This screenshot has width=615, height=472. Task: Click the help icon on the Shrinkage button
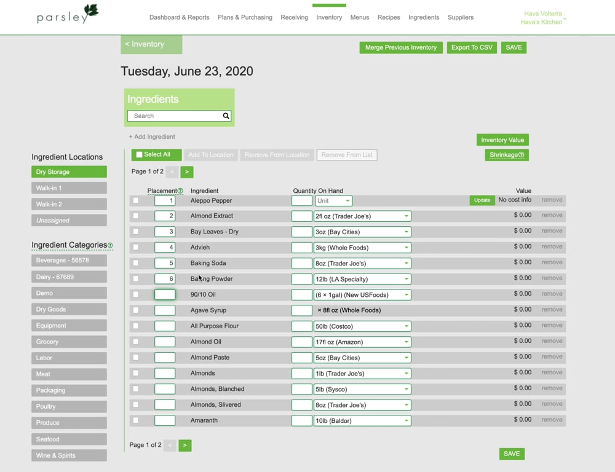coord(522,155)
